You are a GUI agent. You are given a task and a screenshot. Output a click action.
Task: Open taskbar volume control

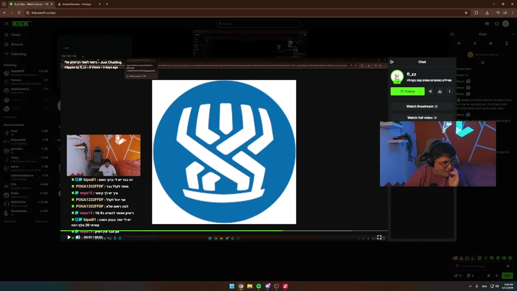[x=497, y=286]
